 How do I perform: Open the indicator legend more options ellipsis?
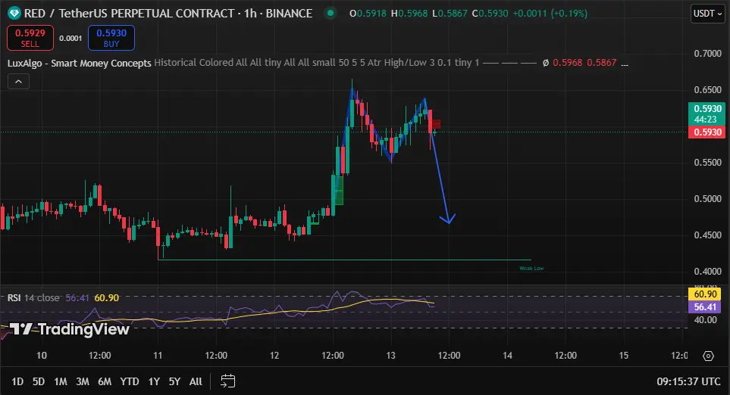[625, 63]
